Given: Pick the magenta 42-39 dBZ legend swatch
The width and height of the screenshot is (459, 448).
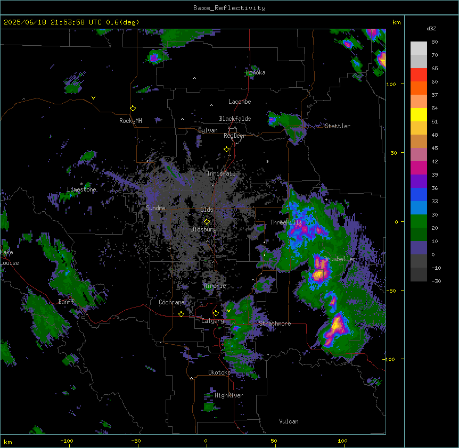Looking at the screenshot, I should coord(419,168).
